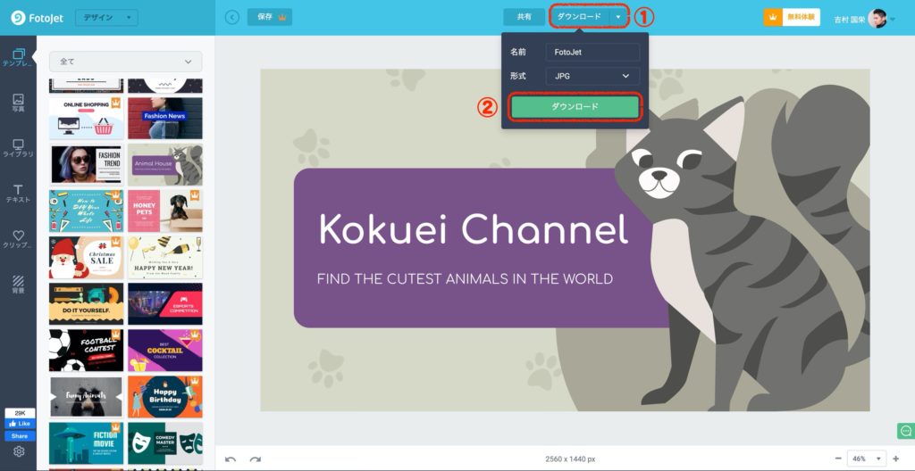Screen dimensions: 915x471
Task: Open the 46% zoom level dropdown
Action: (866, 459)
